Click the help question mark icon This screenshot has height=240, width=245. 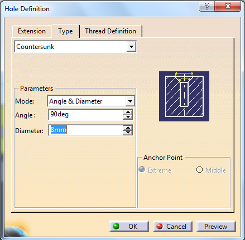pos(206,7)
